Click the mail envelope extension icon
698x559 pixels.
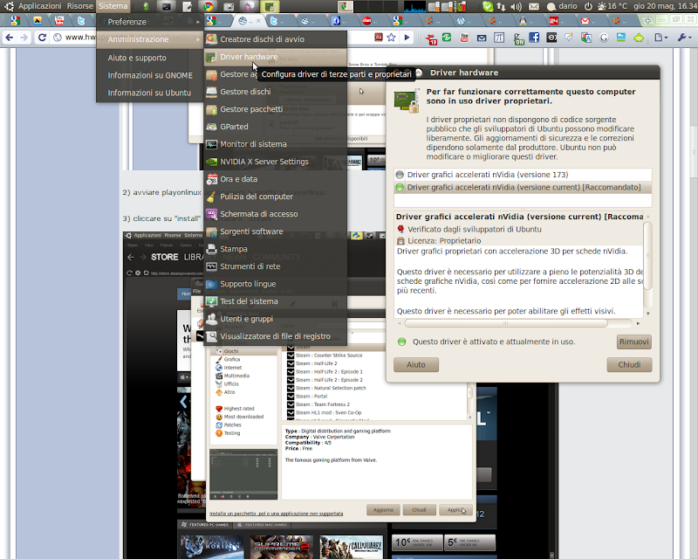coord(482,38)
